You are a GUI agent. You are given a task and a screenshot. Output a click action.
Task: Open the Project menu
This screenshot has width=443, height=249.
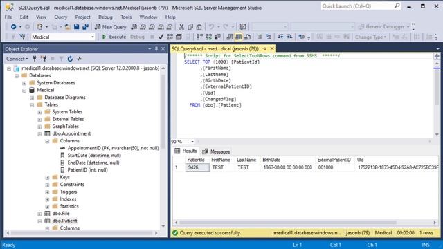coord(82,17)
